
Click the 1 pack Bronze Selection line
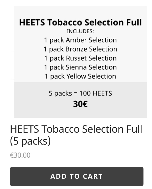pos(80,49)
